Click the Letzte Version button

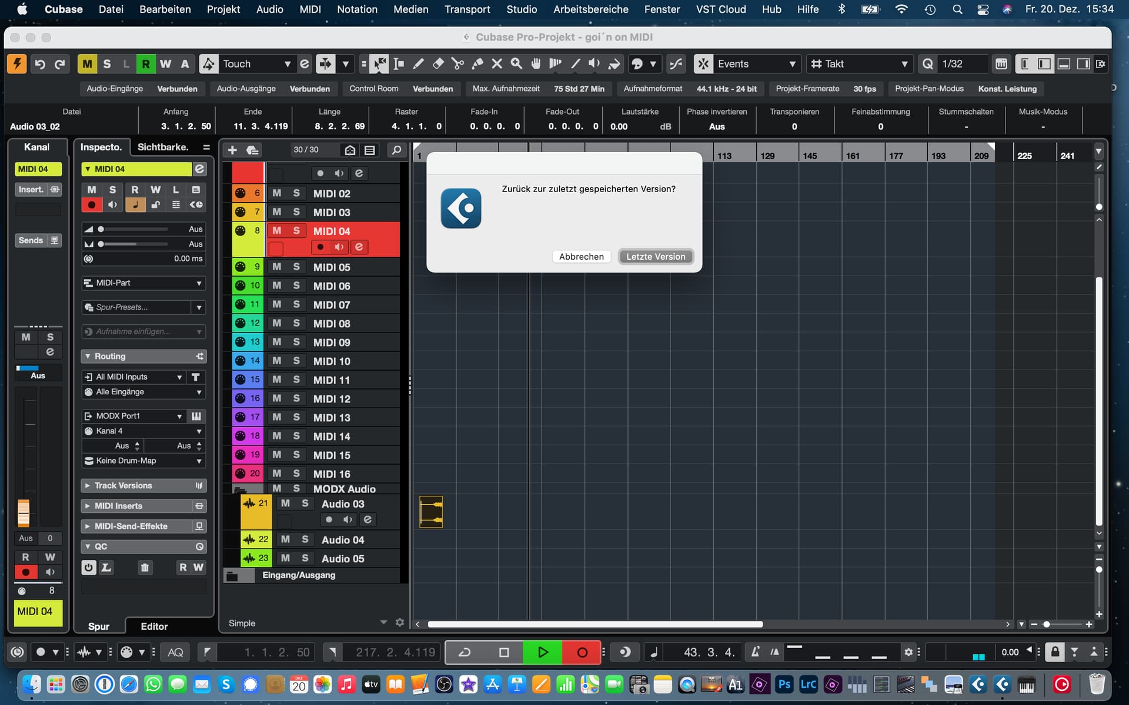pos(656,257)
